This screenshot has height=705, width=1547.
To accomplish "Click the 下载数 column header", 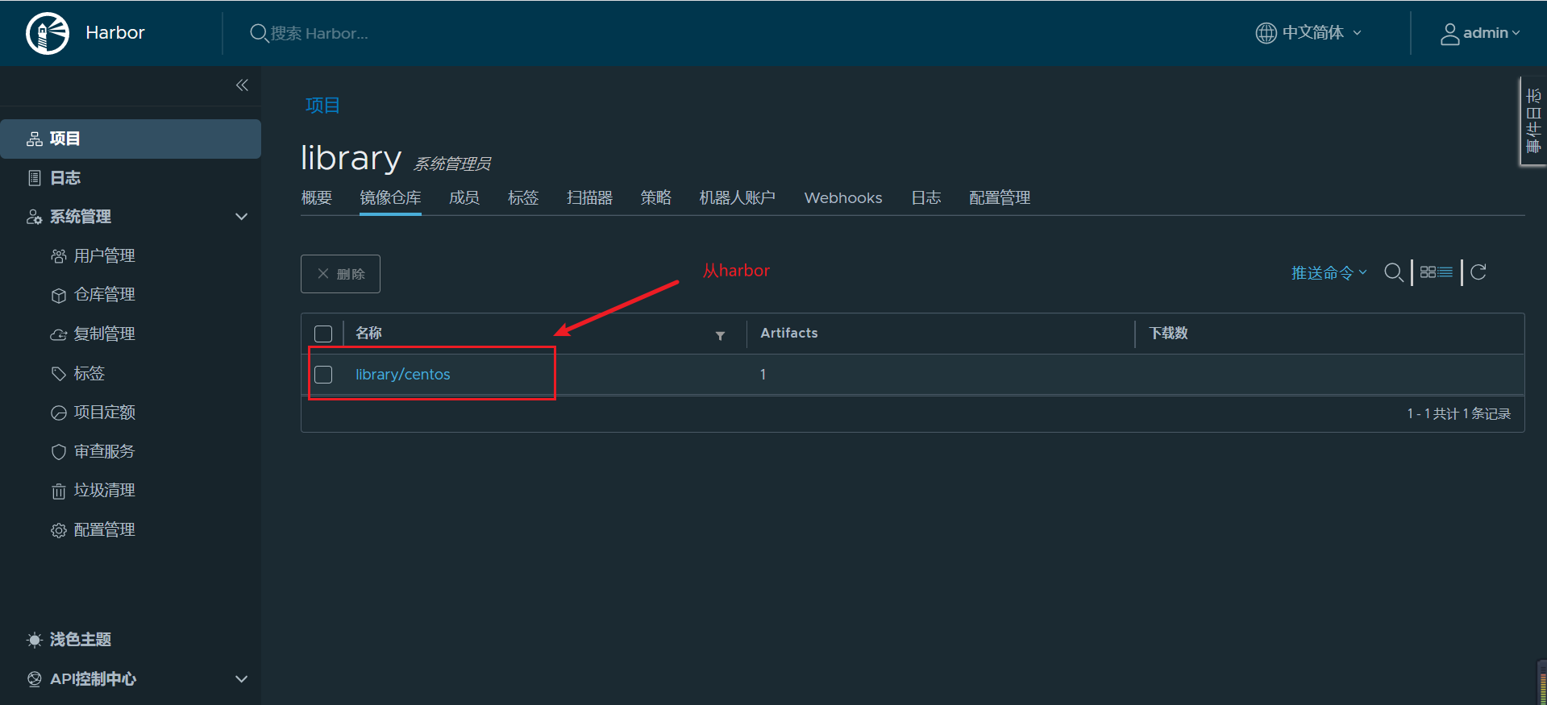I will coord(1168,334).
